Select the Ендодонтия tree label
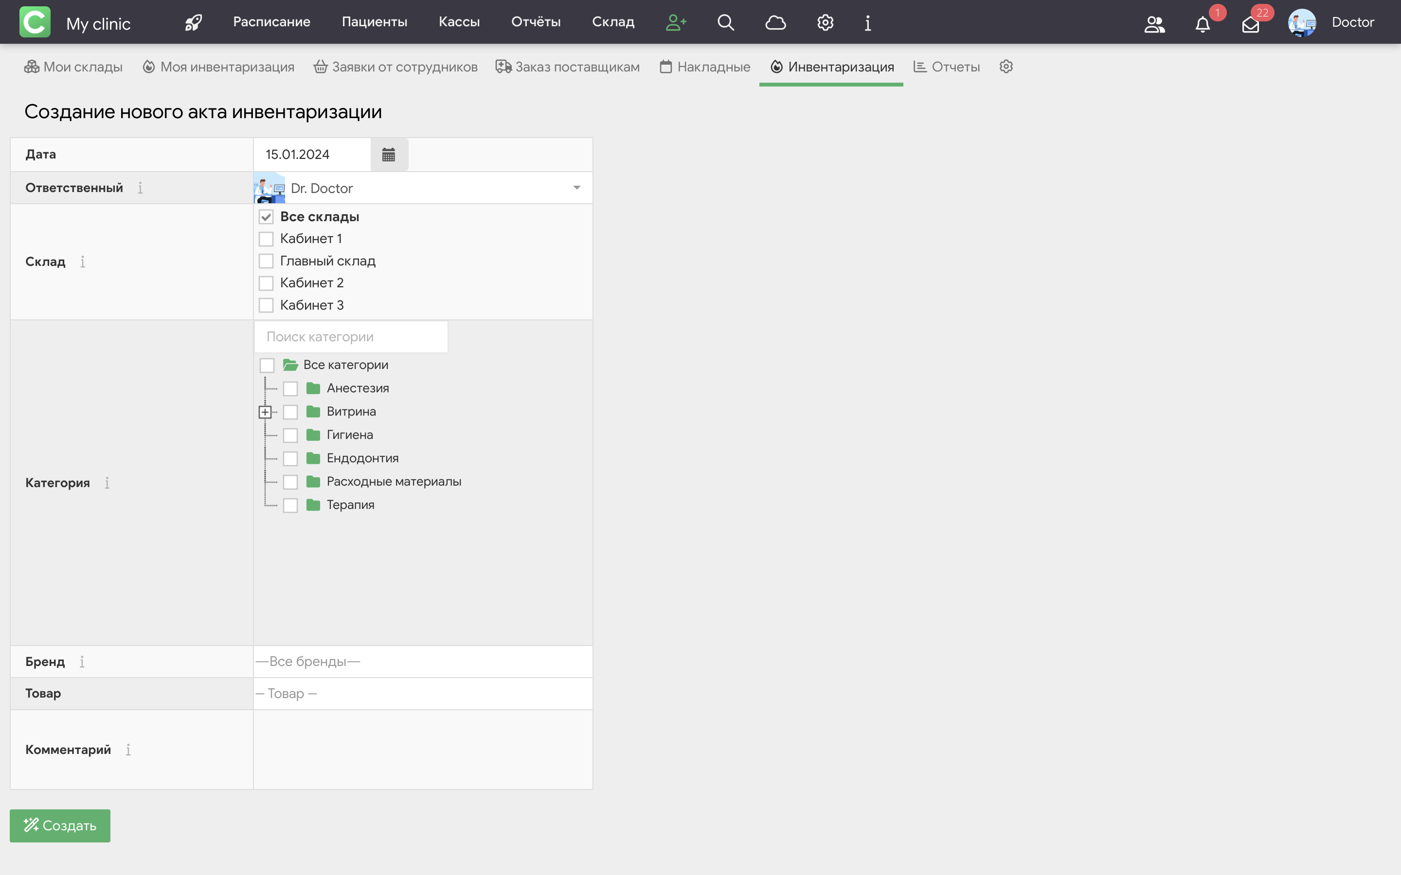 (362, 458)
